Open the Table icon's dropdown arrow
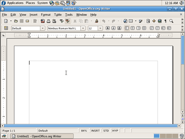185x139 pixels. [x=136, y=21]
